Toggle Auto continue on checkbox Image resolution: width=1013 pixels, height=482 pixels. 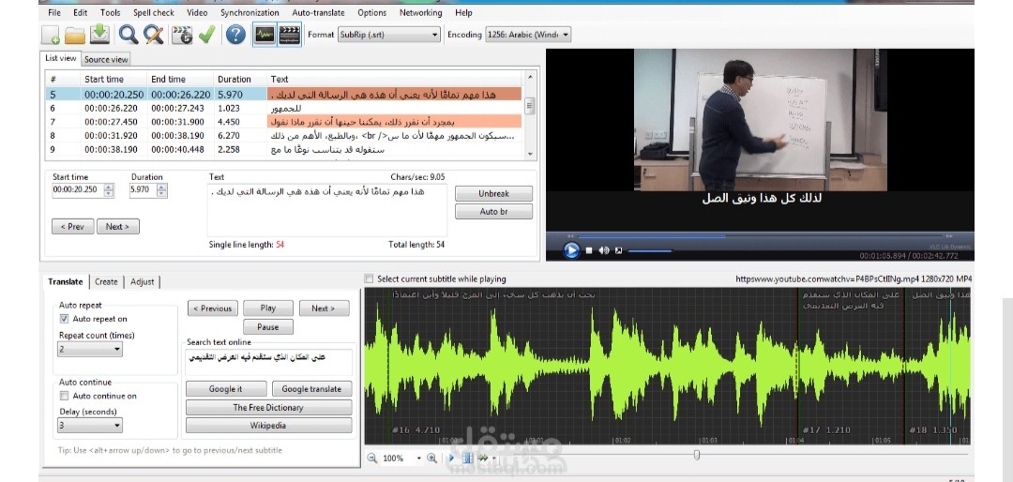pos(64,396)
